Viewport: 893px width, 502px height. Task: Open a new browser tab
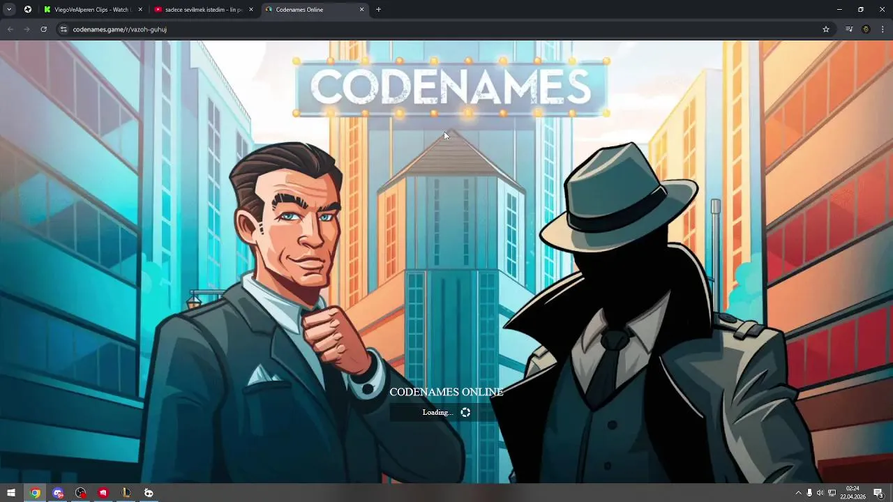[378, 10]
